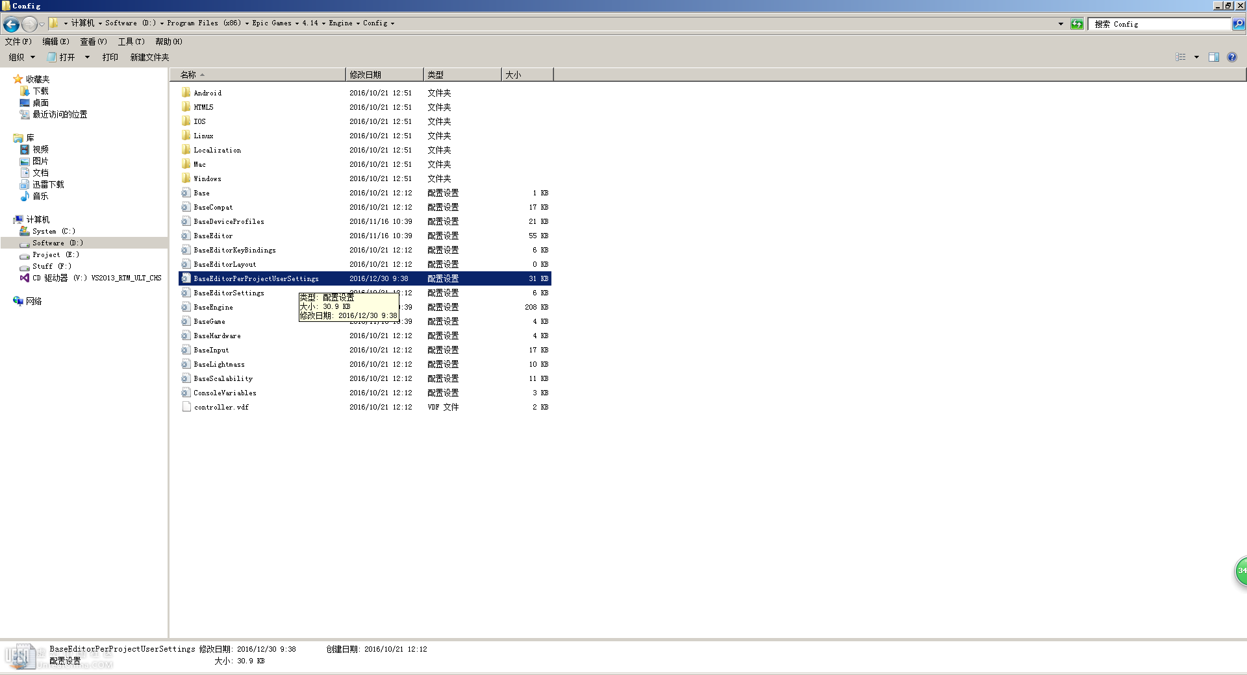Open the change view dropdown arrow
Screen dimensions: 1247x675
pyautogui.click(x=1196, y=57)
